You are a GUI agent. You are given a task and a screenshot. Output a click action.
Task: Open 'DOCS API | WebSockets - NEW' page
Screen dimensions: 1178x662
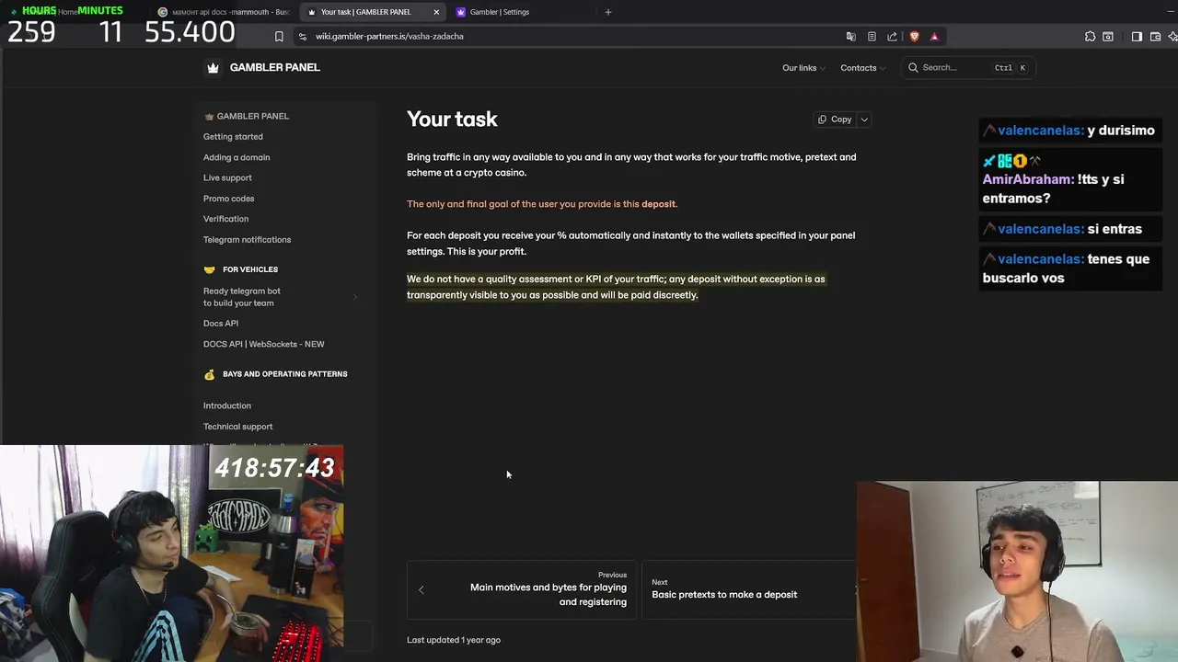[x=263, y=344]
